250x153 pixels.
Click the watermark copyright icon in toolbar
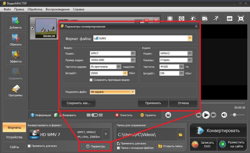tap(182, 19)
